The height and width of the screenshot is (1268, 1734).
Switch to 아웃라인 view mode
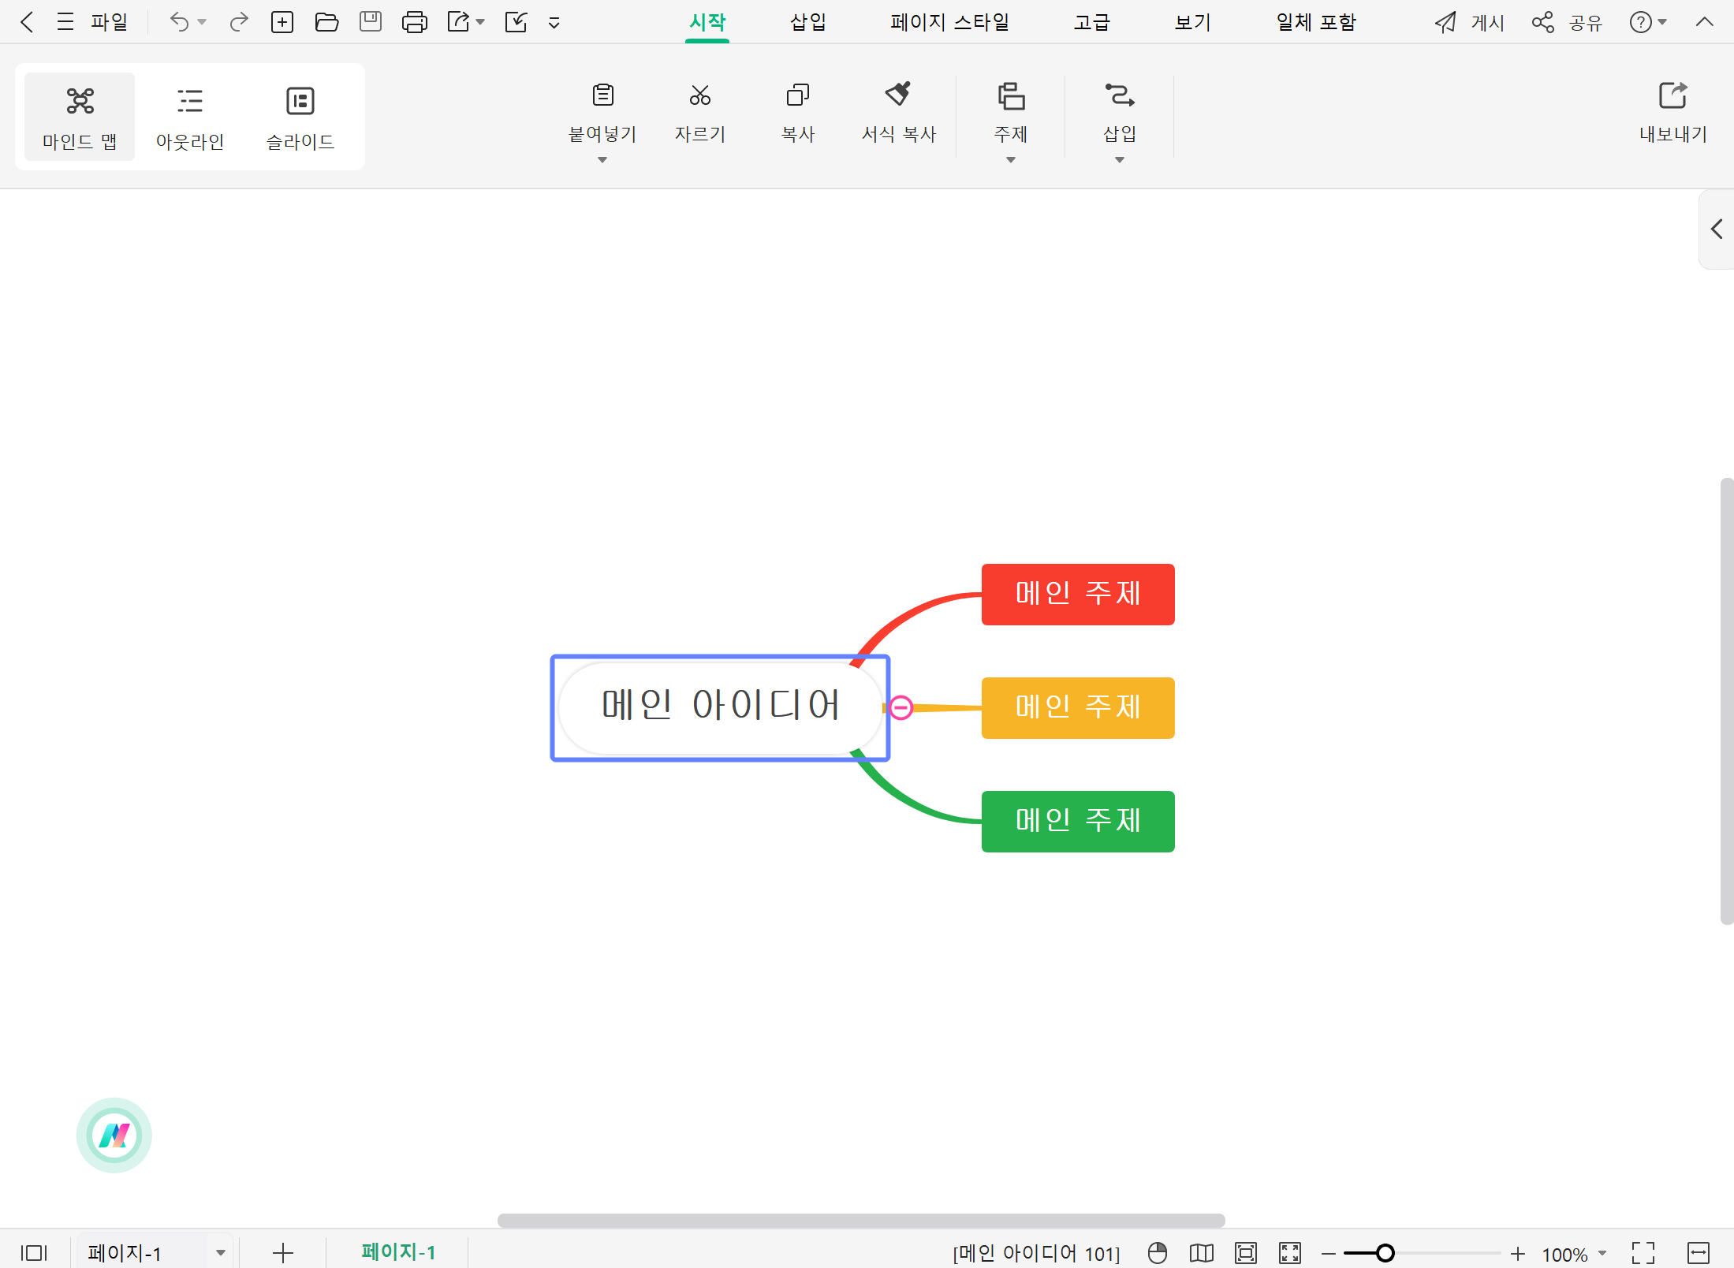pyautogui.click(x=190, y=117)
